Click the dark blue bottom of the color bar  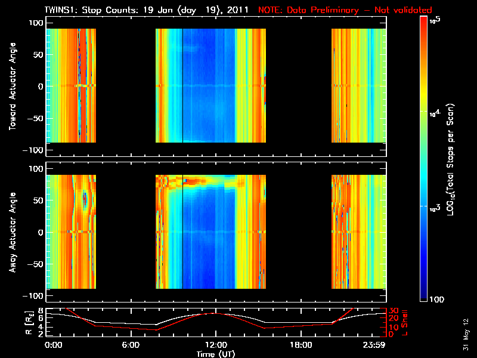[x=424, y=296]
